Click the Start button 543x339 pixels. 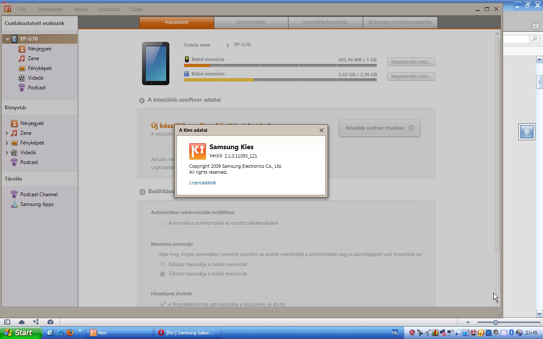[x=21, y=333]
